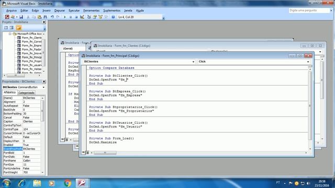Screen dimensions: 335x188
Task: Open the Inserir menu
Action: coord(47,10)
